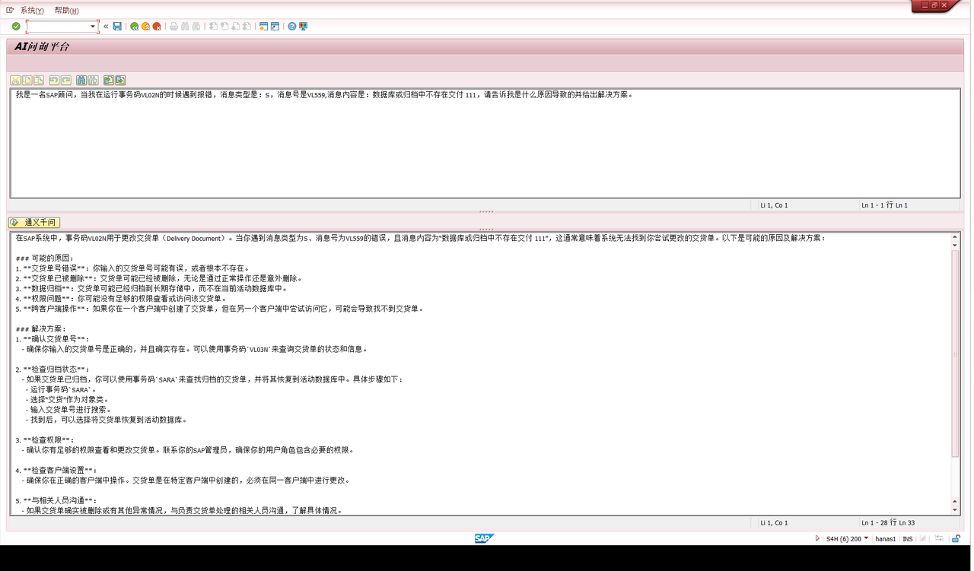Click the response time chart icon in the status bar
This screenshot has height=571, width=974.
tap(922, 538)
